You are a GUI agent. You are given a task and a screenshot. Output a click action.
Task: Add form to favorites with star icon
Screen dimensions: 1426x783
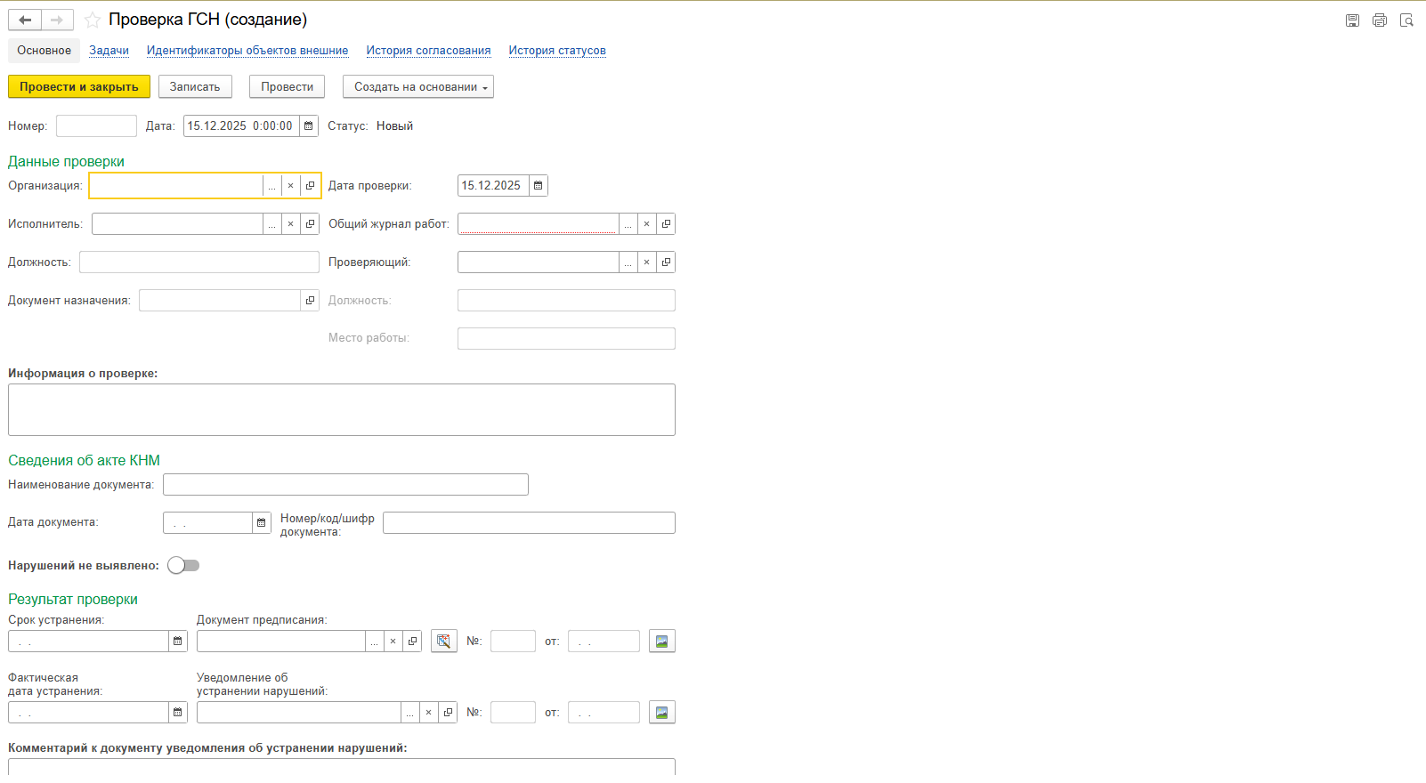pyautogui.click(x=92, y=20)
